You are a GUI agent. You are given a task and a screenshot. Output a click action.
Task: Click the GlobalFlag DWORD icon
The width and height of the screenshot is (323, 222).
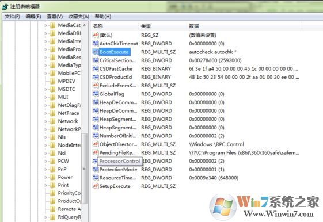(x=96, y=94)
